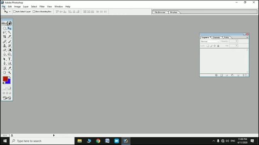
Task: Select the Clone Stamp tool
Action: [4, 46]
